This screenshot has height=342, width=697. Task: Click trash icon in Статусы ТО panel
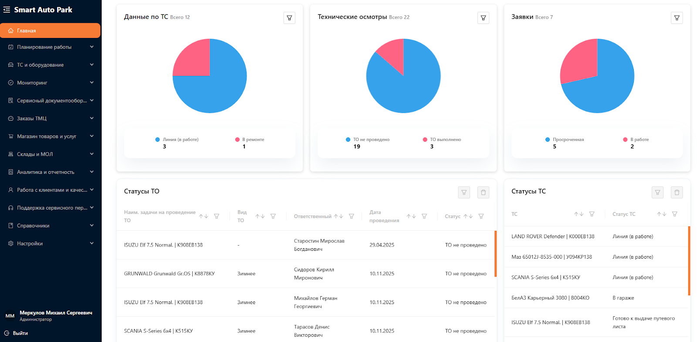click(x=483, y=192)
